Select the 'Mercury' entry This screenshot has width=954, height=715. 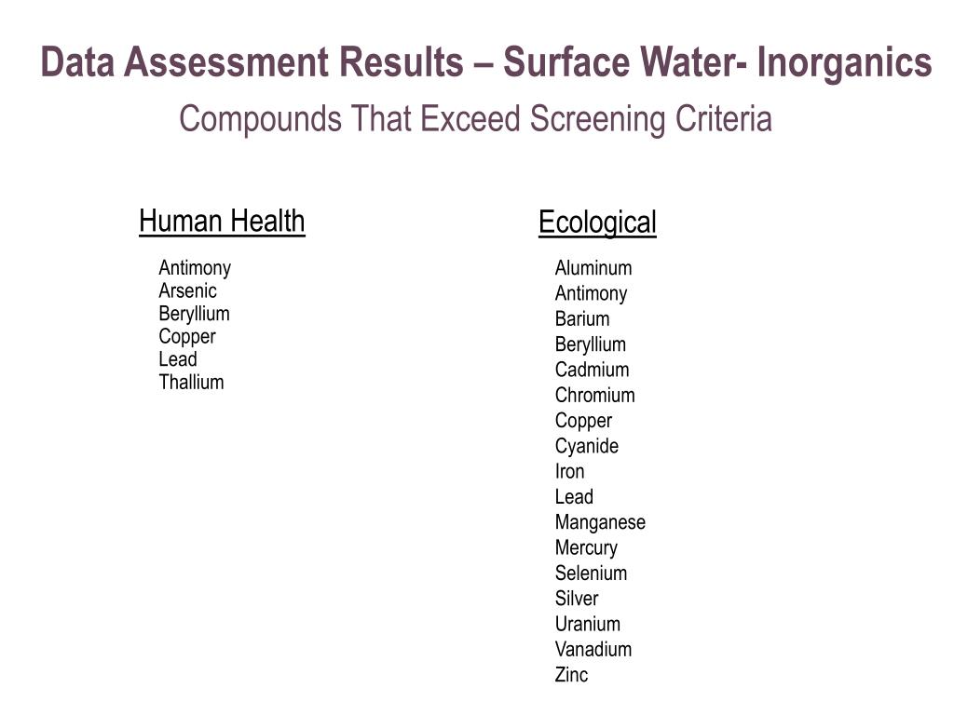pyautogui.click(x=586, y=547)
